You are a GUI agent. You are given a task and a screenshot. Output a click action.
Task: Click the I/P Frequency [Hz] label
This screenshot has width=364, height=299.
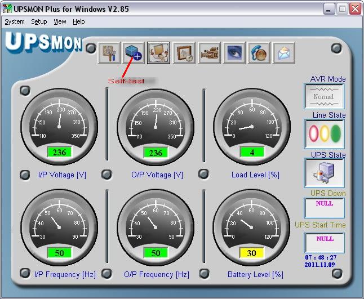tap(65, 275)
